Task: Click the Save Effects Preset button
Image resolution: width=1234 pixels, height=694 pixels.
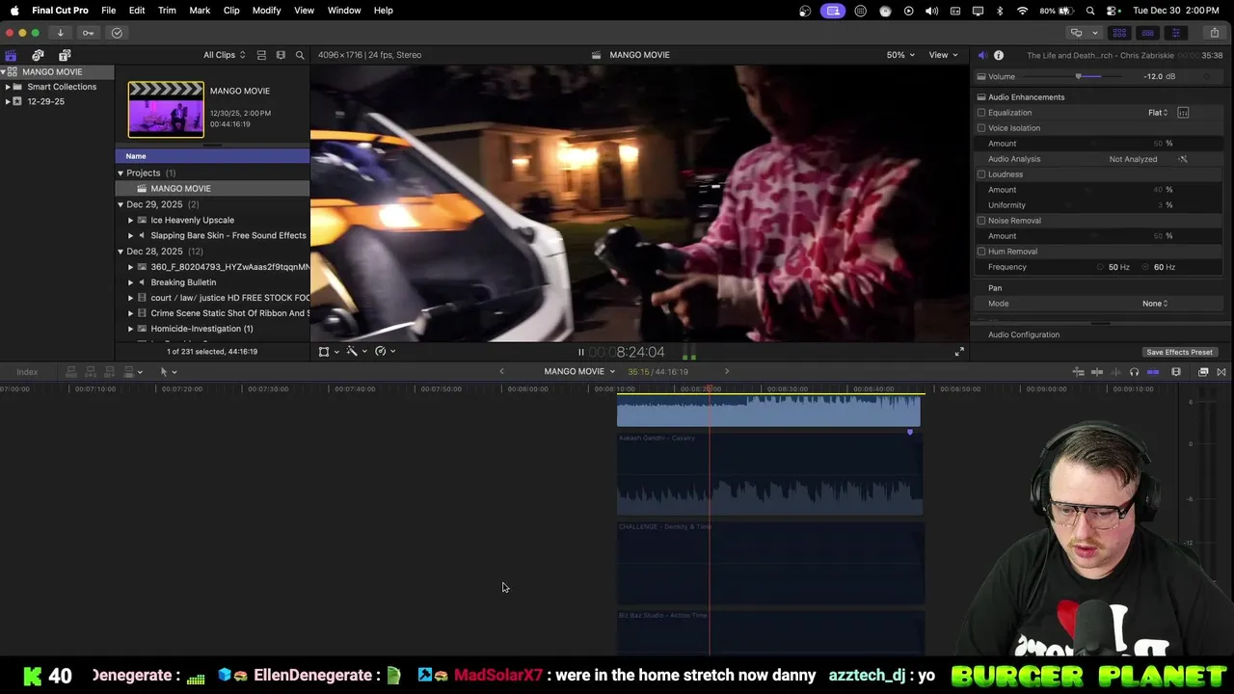Action: (1179, 352)
